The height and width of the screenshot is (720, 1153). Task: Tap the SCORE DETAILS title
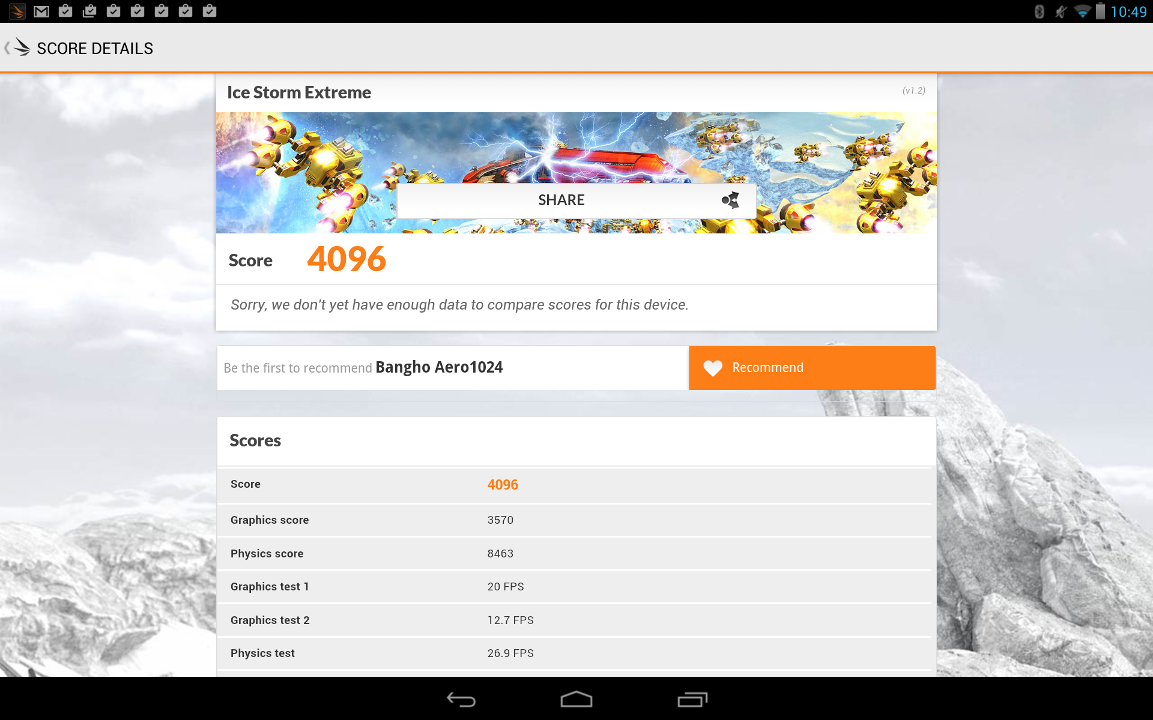[95, 49]
